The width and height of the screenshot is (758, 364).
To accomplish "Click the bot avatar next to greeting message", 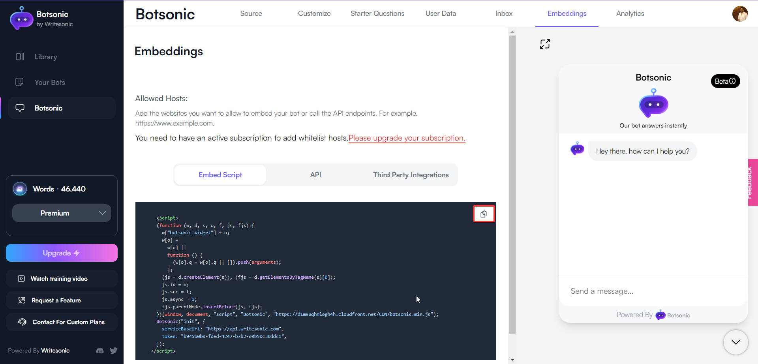I will tap(577, 149).
